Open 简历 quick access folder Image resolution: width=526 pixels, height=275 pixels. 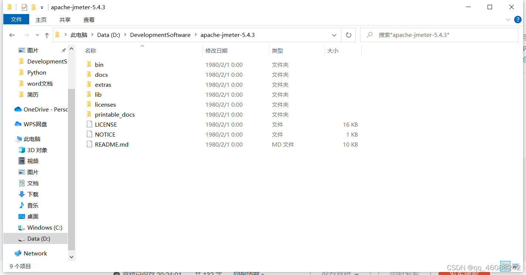click(28, 94)
